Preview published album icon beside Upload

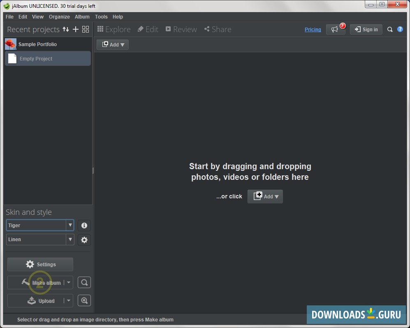tap(84, 300)
